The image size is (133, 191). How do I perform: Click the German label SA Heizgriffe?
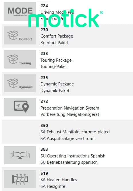53,186
